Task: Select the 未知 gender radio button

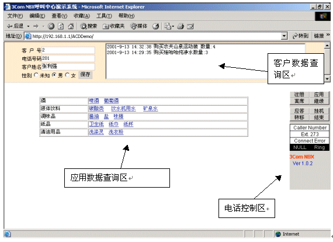Action: click(x=36, y=75)
